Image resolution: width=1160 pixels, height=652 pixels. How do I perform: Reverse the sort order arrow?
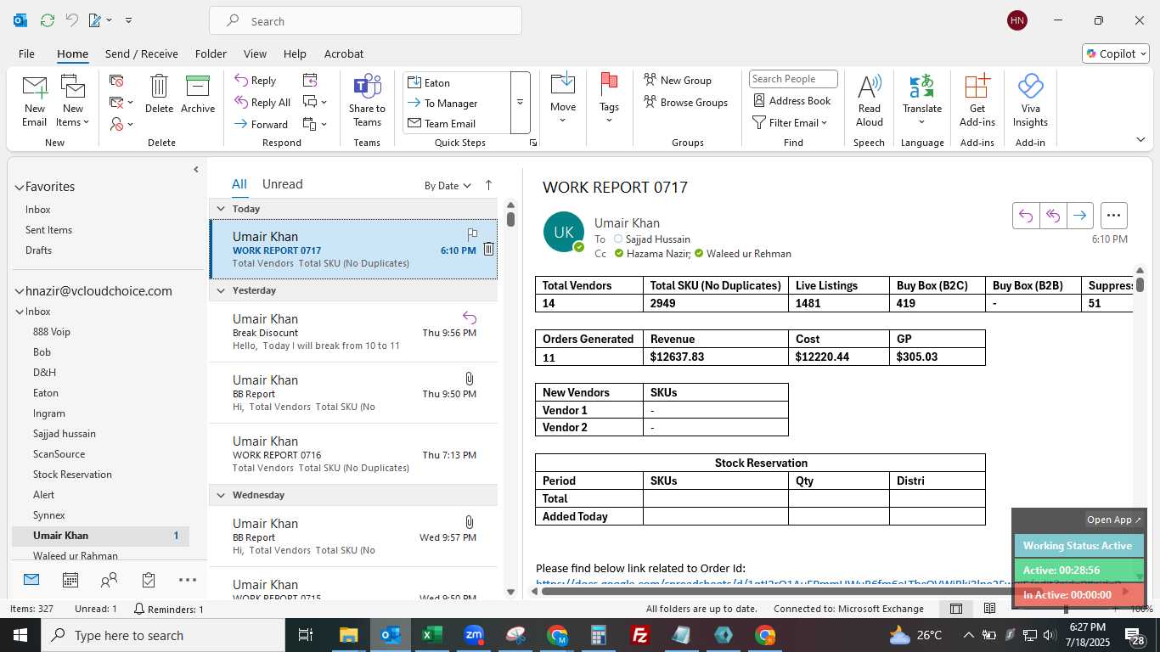point(488,185)
